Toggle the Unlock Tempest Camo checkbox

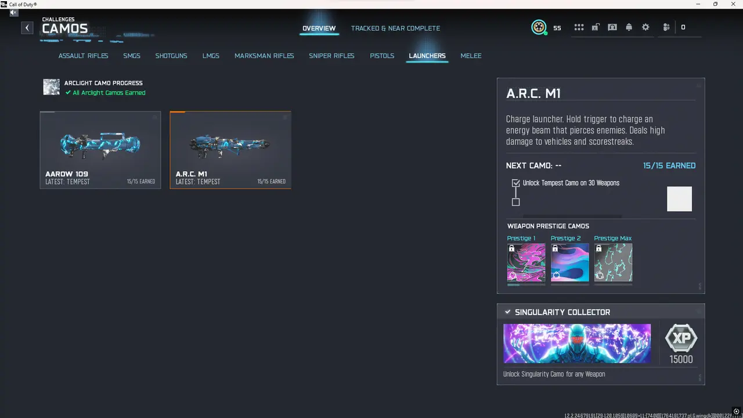pos(515,182)
